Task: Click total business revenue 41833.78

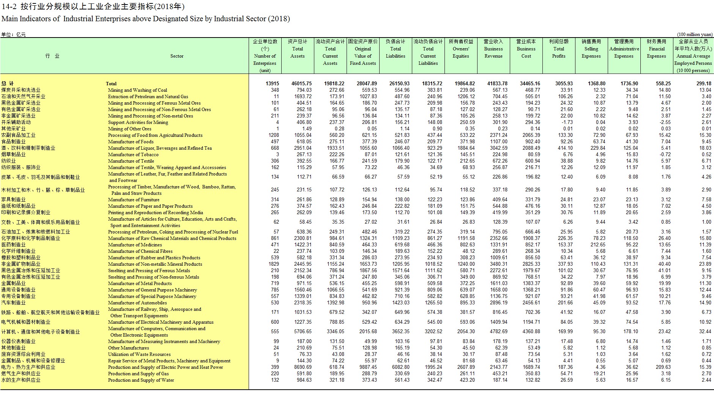Action: 497,84
